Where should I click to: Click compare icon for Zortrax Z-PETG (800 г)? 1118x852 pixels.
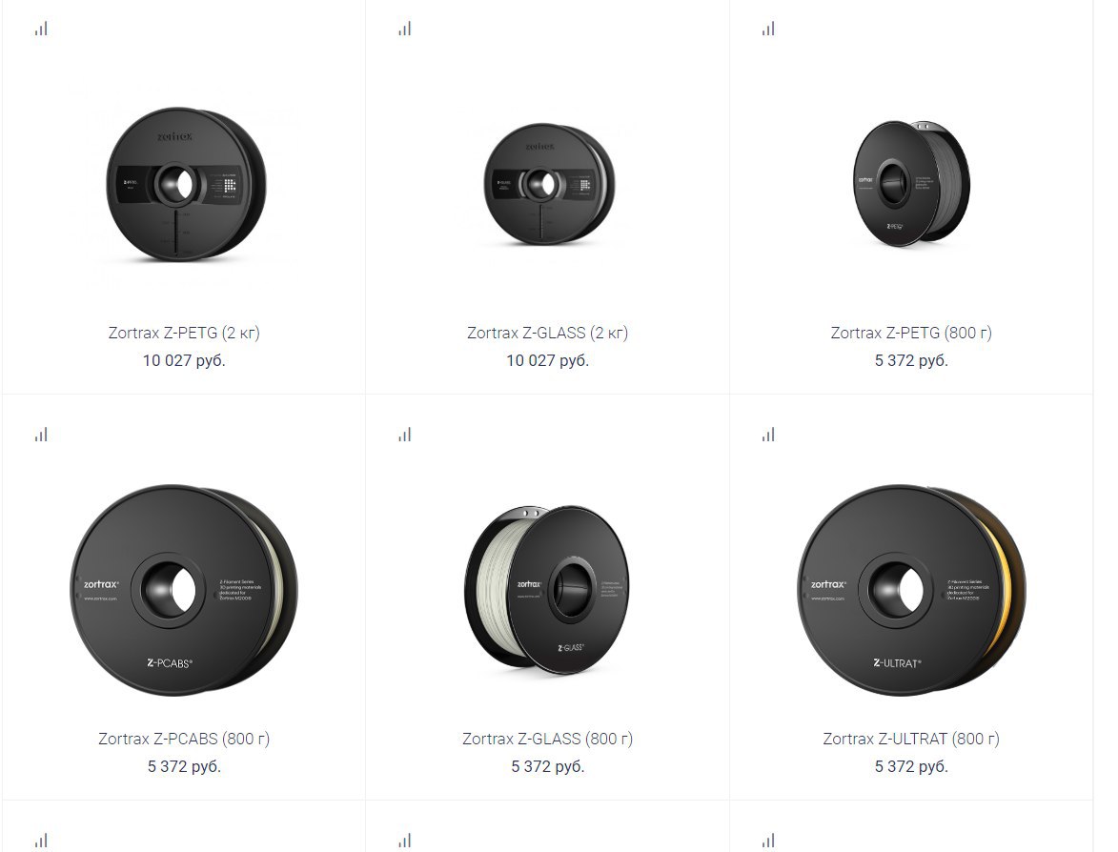click(x=768, y=29)
